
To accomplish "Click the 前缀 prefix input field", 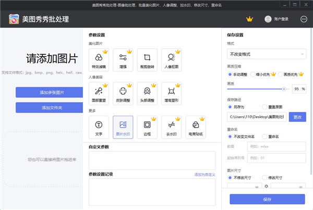I will (x=276, y=146).
